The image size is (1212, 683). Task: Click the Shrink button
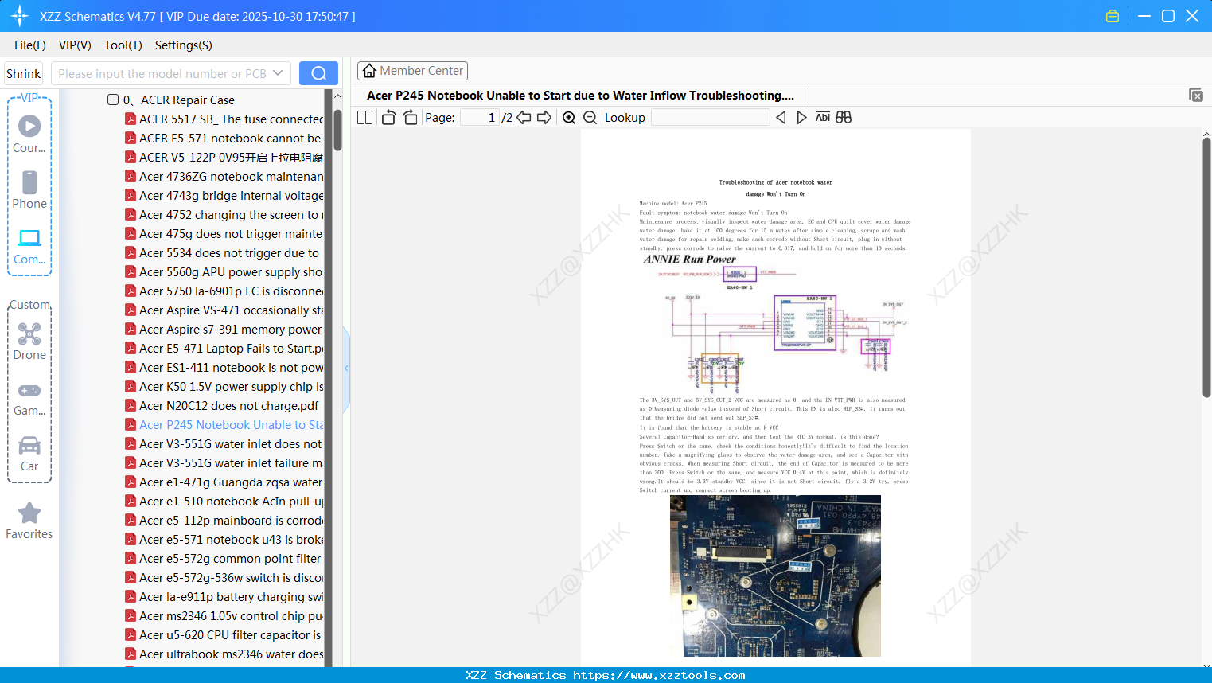[x=23, y=73]
